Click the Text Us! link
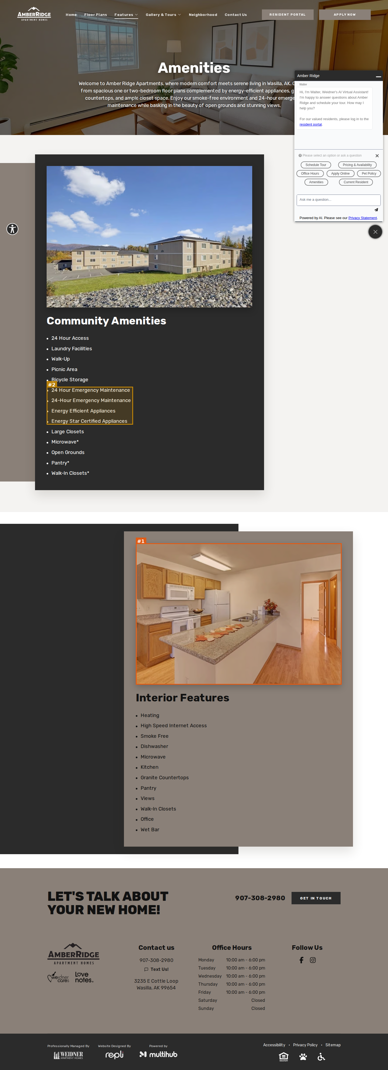Image resolution: width=388 pixels, height=1070 pixels. point(156,969)
